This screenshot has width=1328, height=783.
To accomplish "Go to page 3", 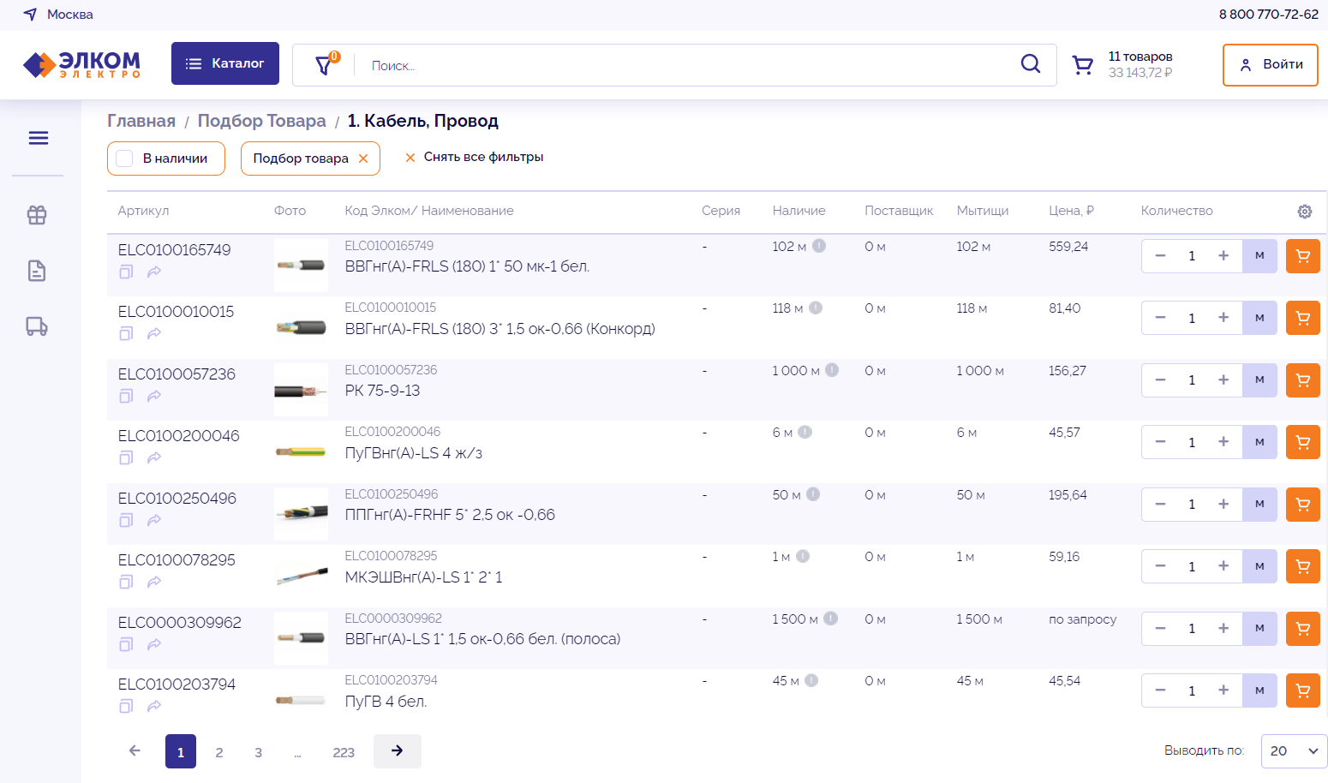I will (x=258, y=752).
